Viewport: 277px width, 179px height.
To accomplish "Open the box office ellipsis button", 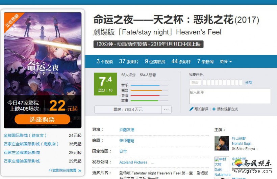I will (166, 110).
